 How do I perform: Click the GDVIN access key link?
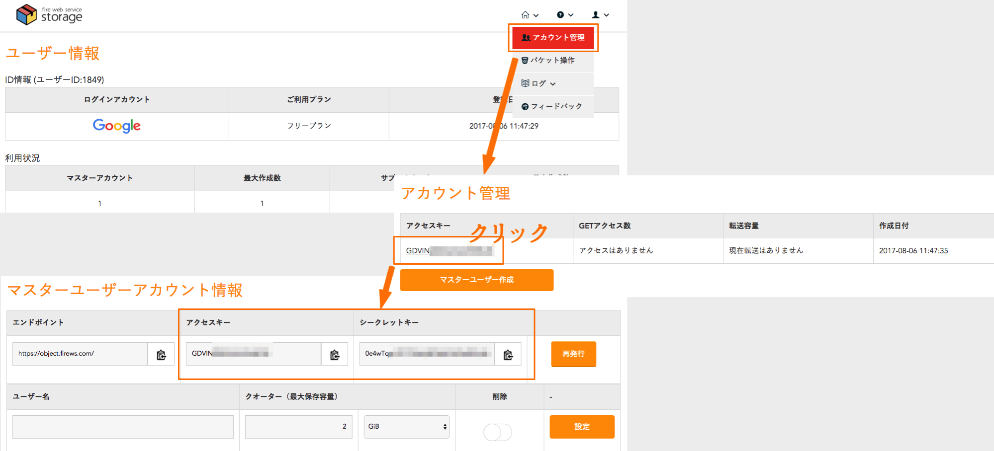(449, 251)
